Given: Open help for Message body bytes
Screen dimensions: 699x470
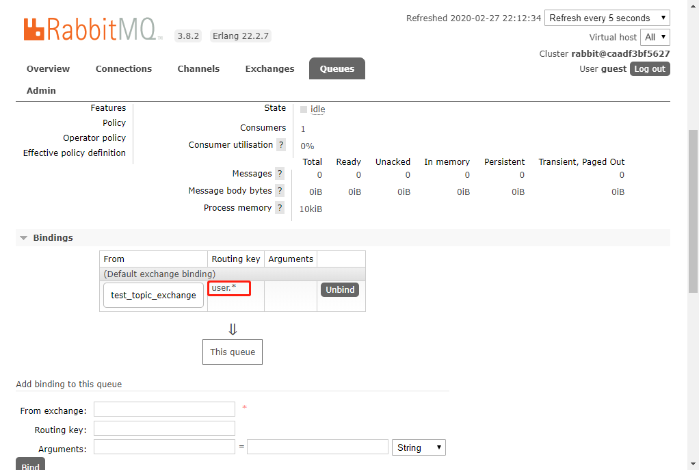Looking at the screenshot, I should pyautogui.click(x=280, y=191).
